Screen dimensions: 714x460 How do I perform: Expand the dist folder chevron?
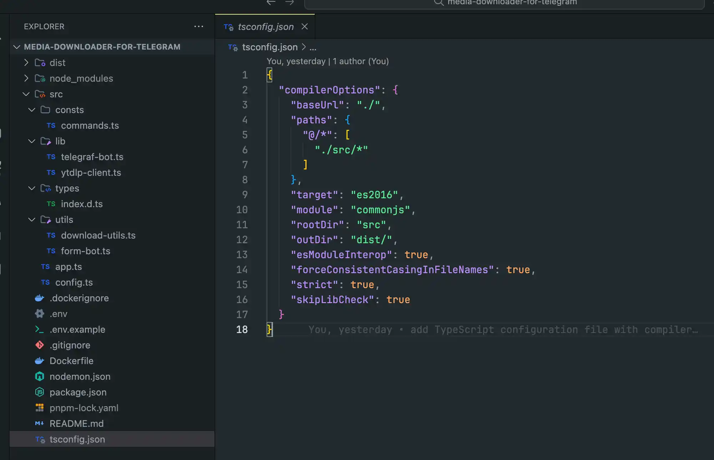(26, 62)
